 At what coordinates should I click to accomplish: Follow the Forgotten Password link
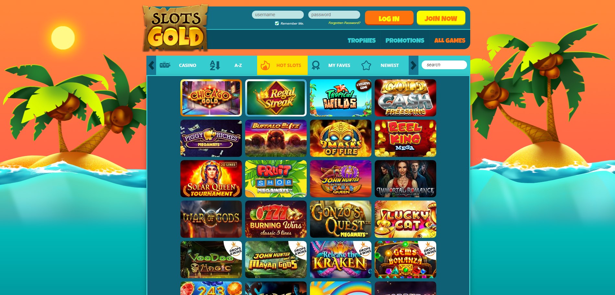pos(344,23)
